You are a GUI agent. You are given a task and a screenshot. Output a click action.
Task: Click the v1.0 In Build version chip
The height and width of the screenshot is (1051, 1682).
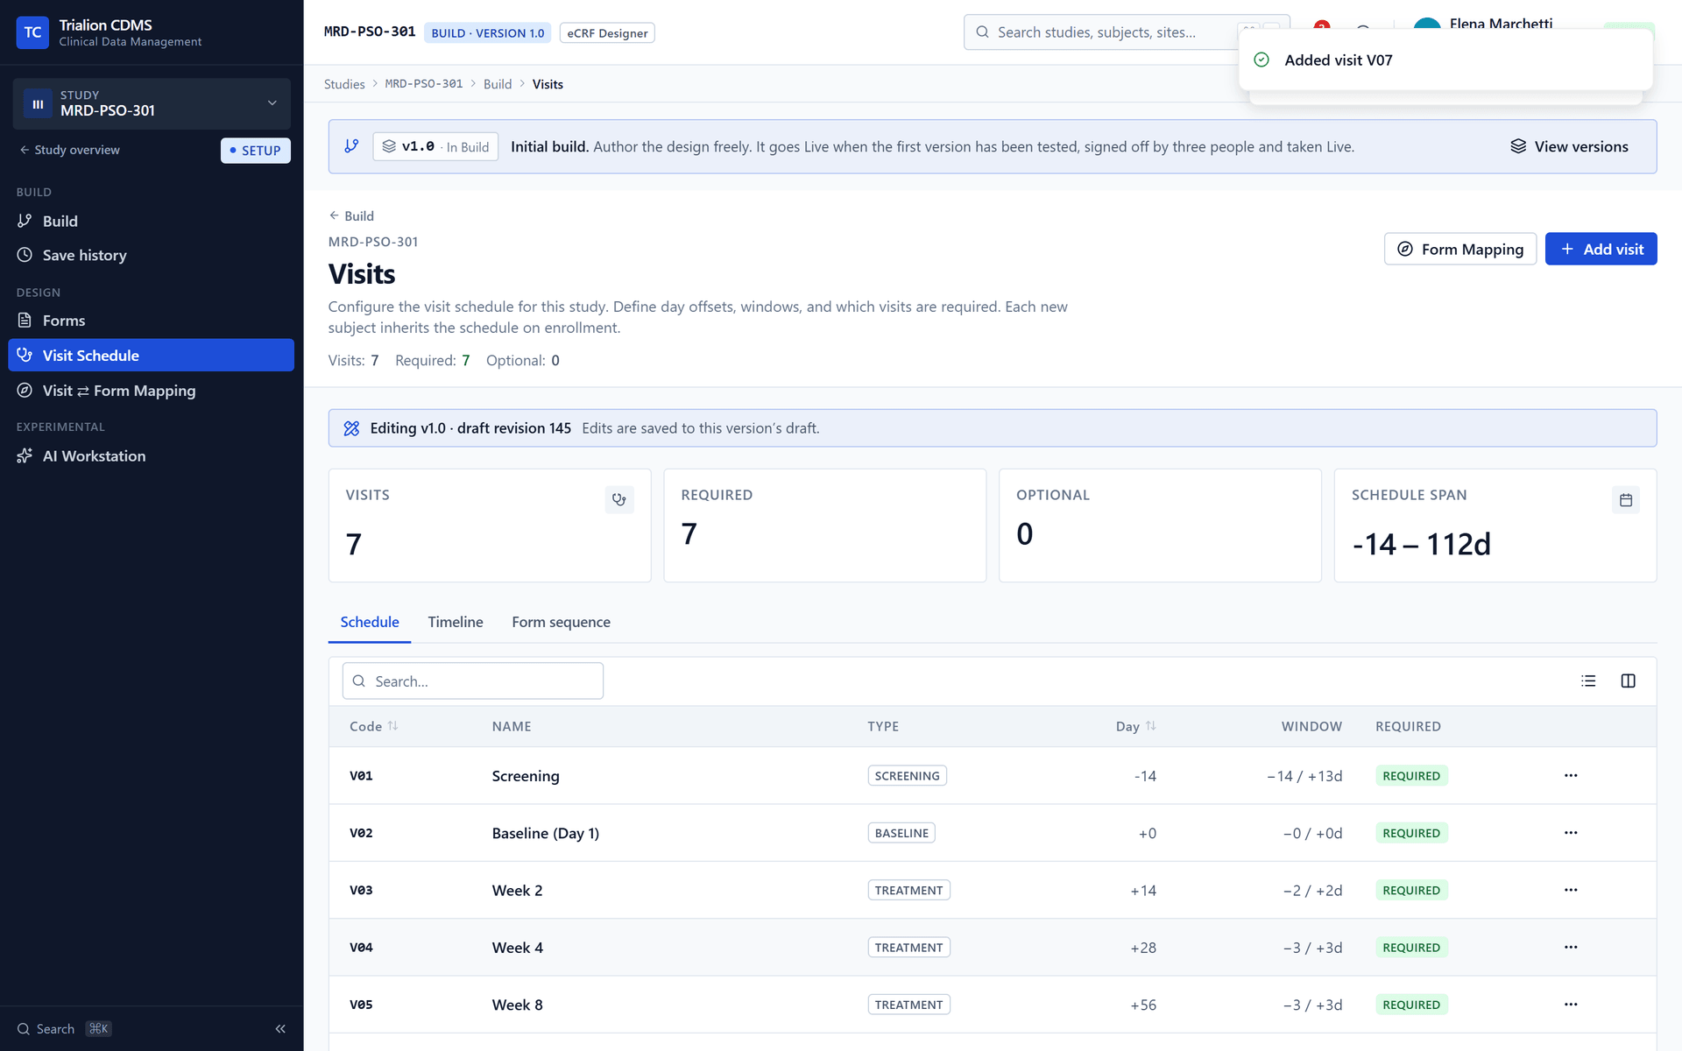tap(435, 146)
